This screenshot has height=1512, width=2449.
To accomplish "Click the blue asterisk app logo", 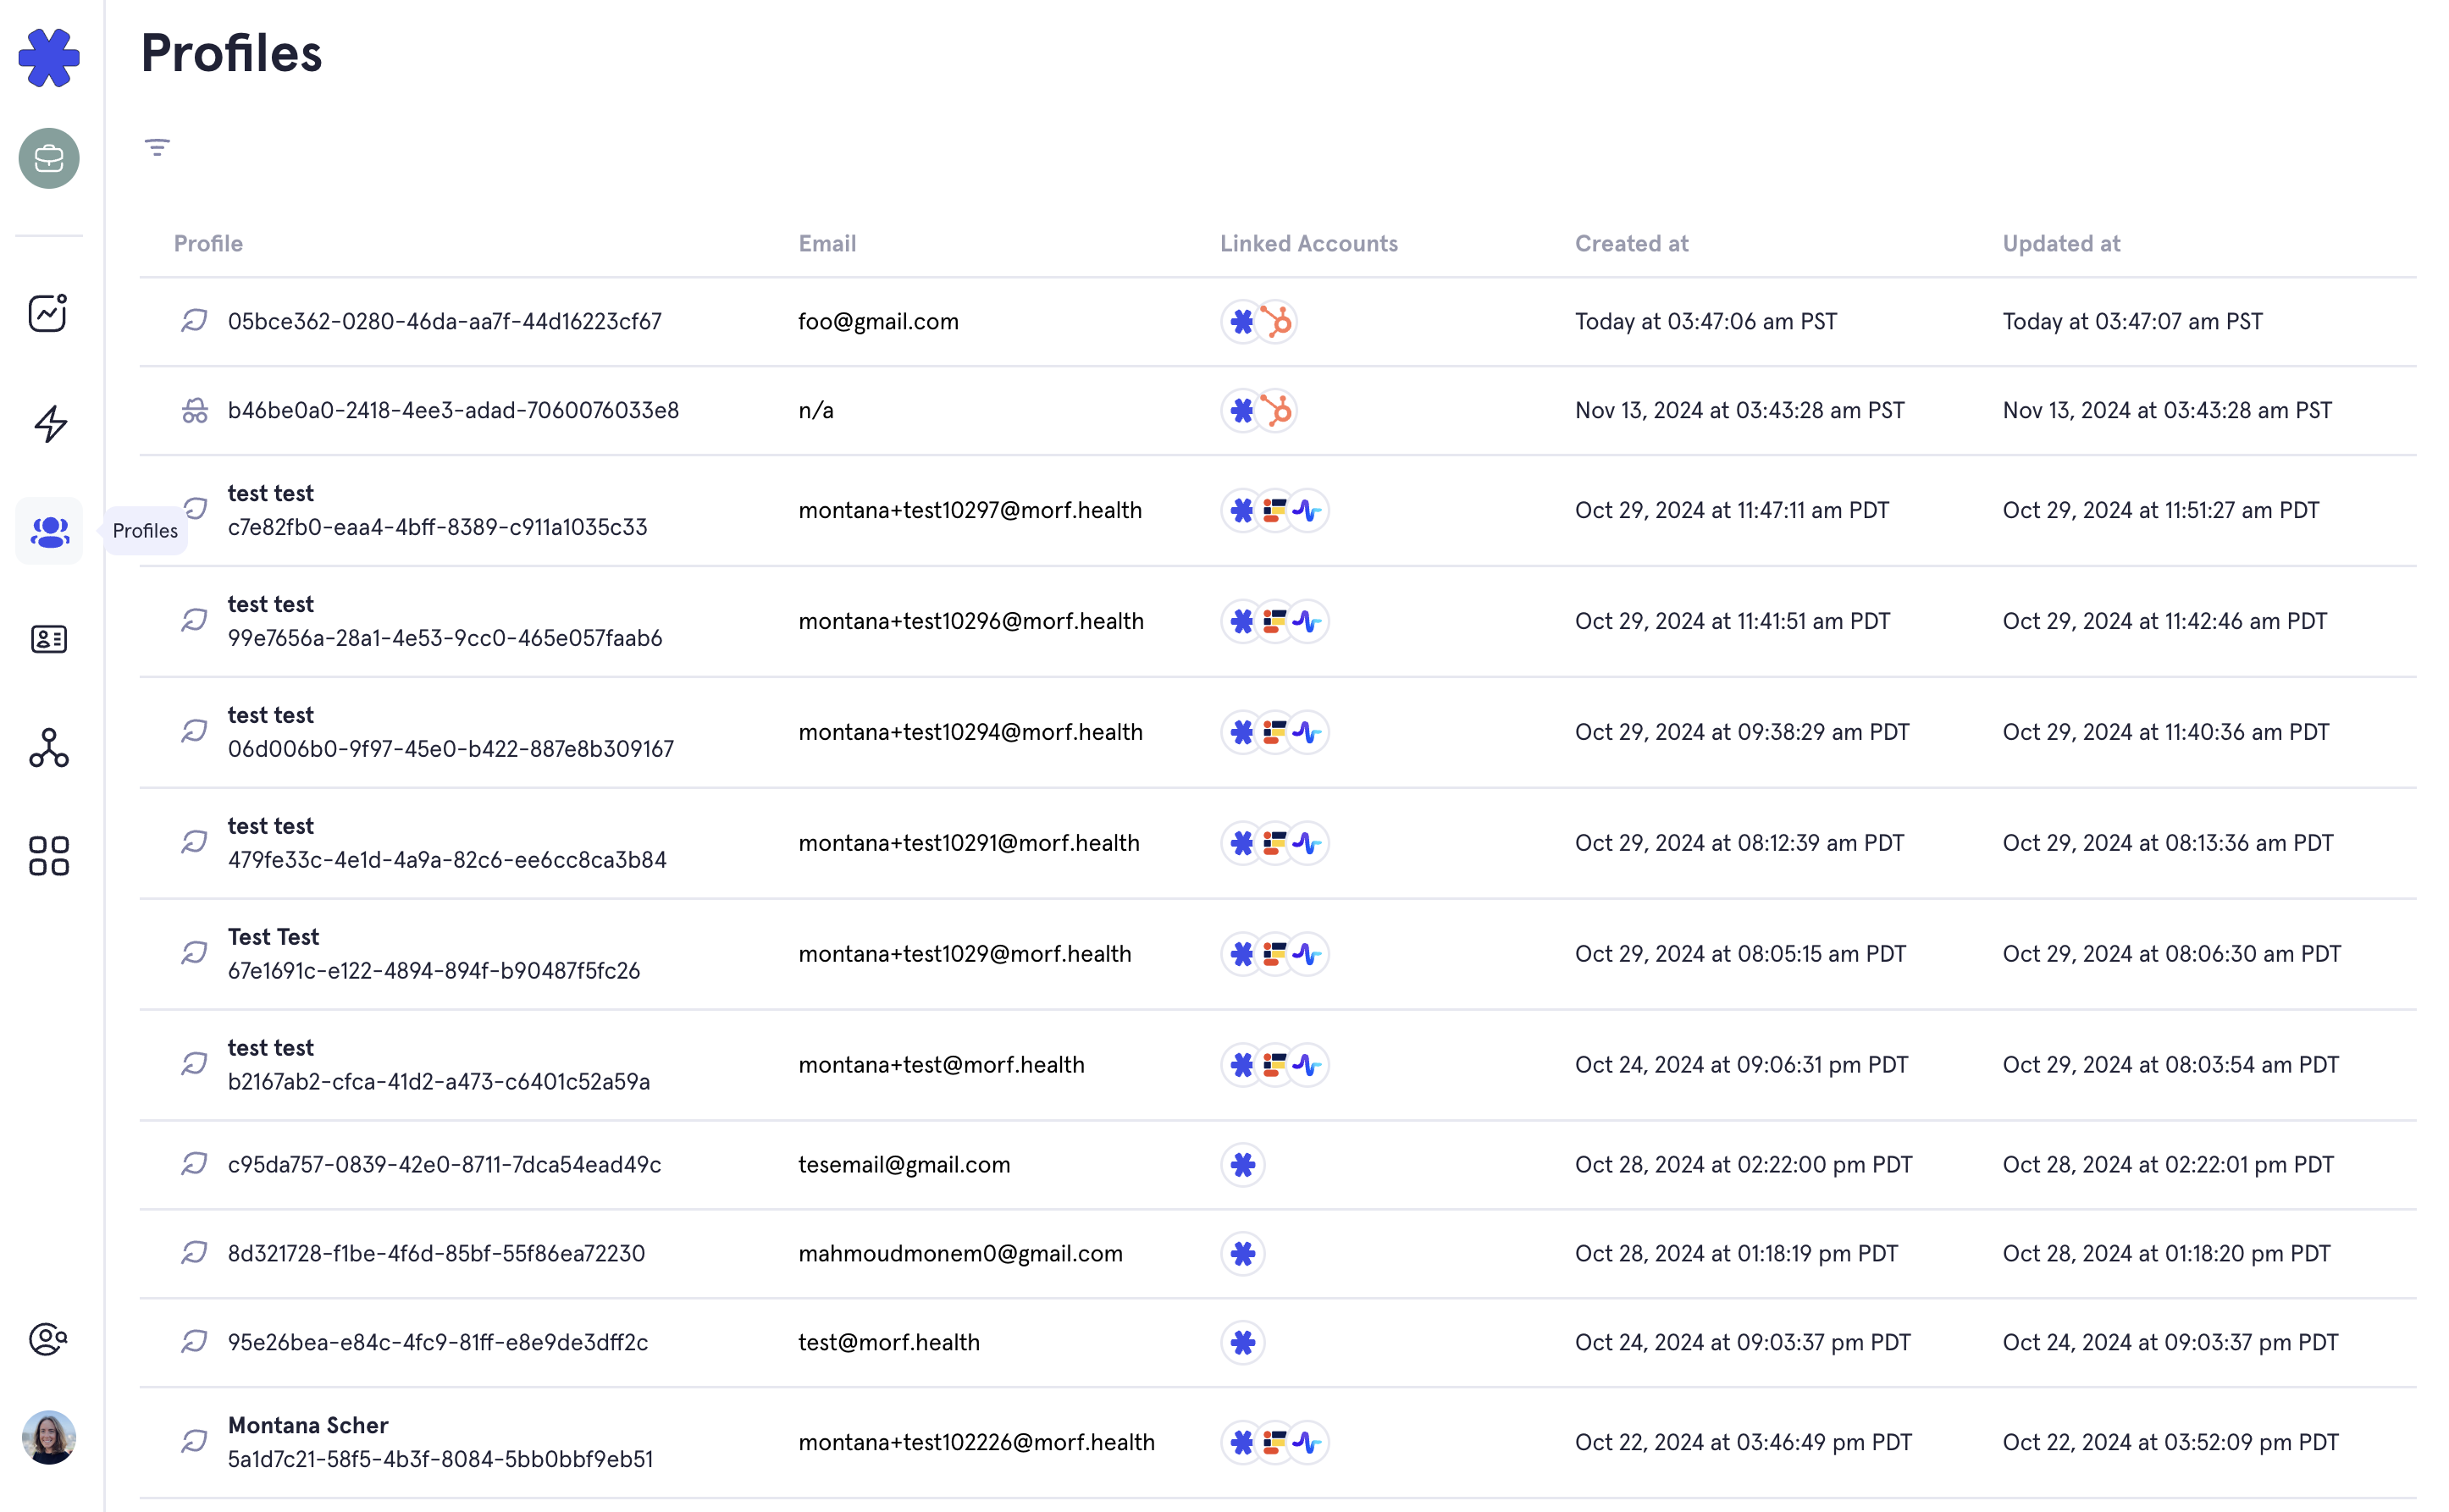I will [x=49, y=57].
